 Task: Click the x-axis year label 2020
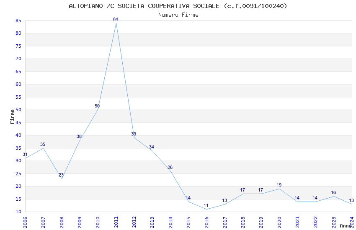click(279, 222)
